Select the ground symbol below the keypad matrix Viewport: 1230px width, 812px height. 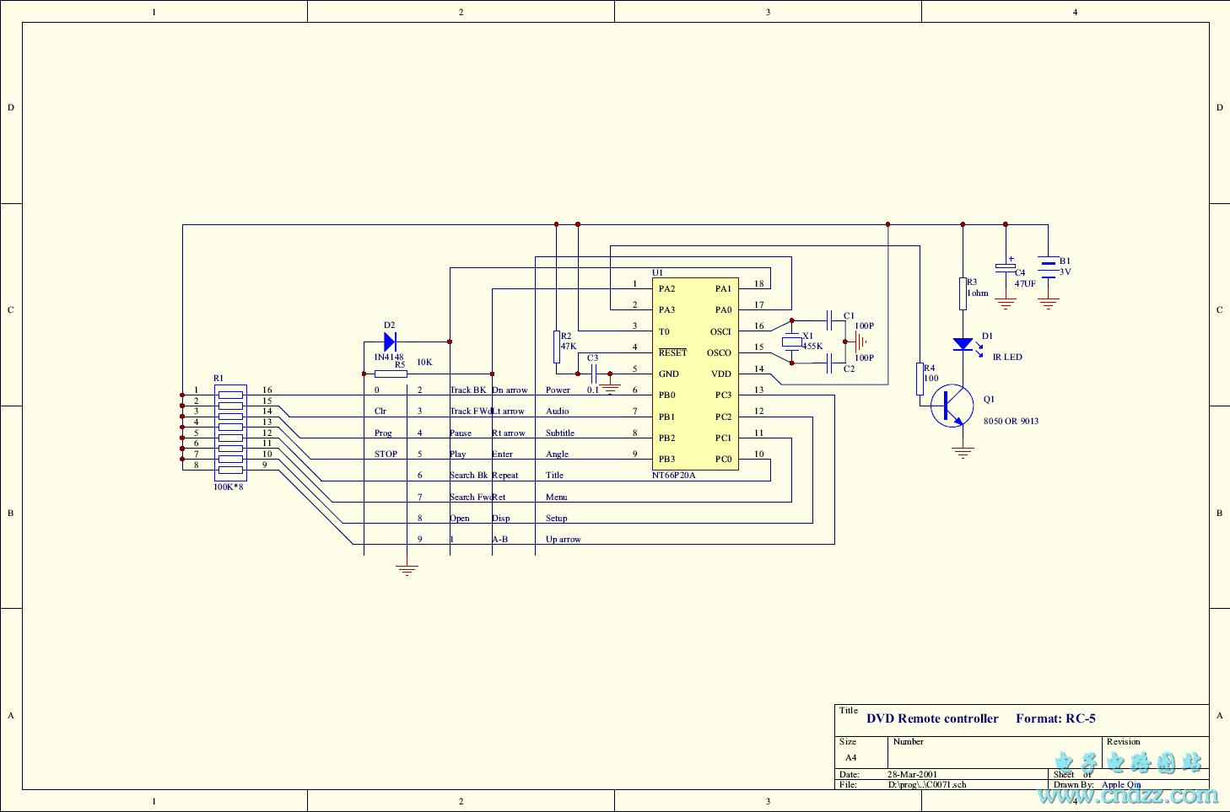coord(407,570)
